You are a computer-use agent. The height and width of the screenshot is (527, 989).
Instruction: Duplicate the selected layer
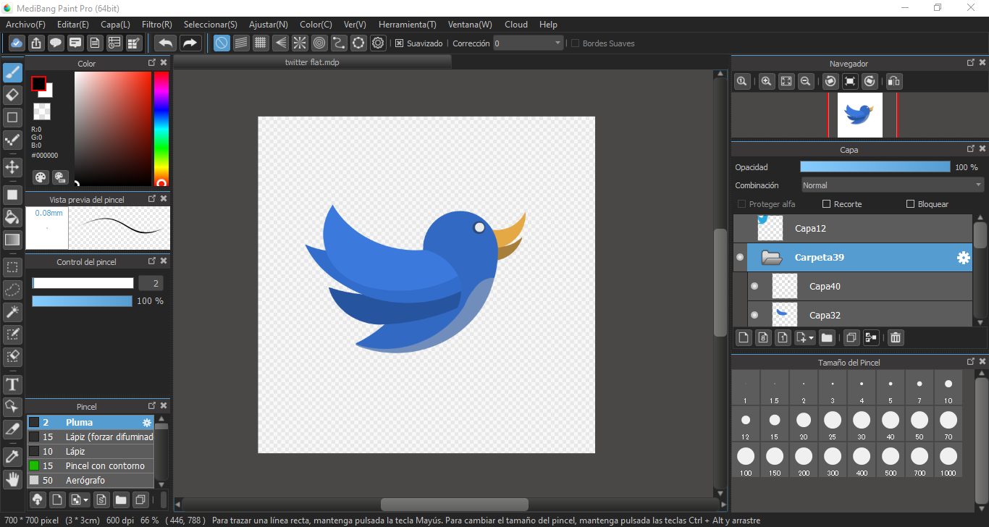point(851,337)
